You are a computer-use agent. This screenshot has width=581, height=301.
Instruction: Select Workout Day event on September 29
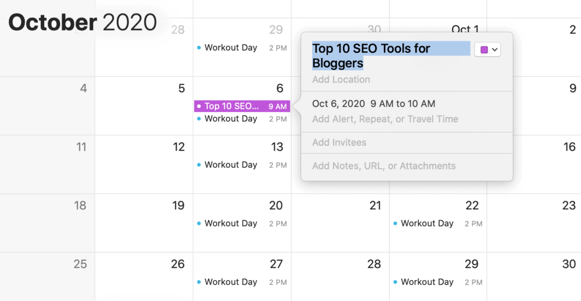click(x=242, y=48)
